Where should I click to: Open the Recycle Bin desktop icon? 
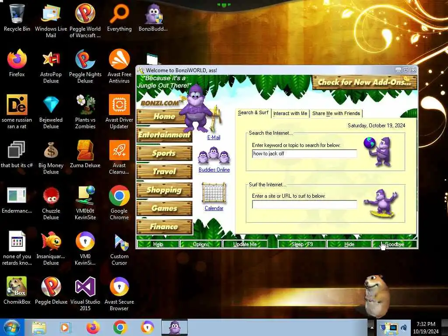coord(17,17)
